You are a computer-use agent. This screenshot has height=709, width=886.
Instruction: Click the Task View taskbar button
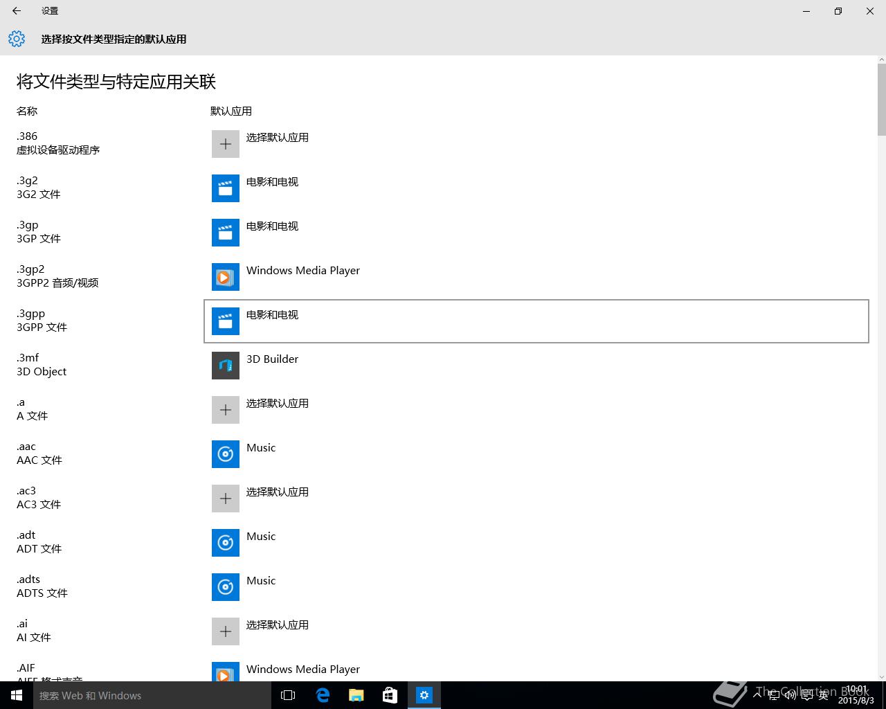(288, 695)
